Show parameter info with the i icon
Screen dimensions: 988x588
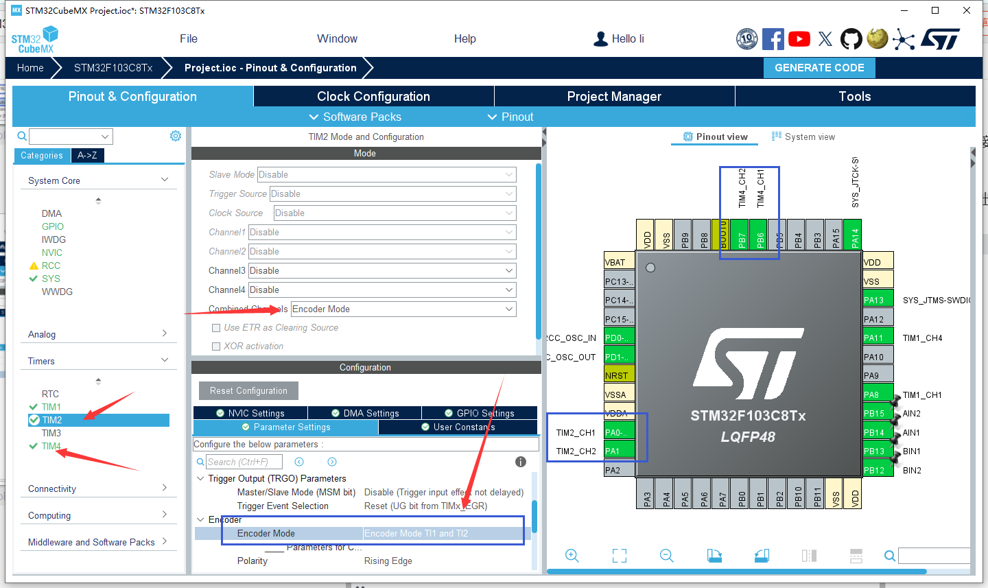pos(521,462)
